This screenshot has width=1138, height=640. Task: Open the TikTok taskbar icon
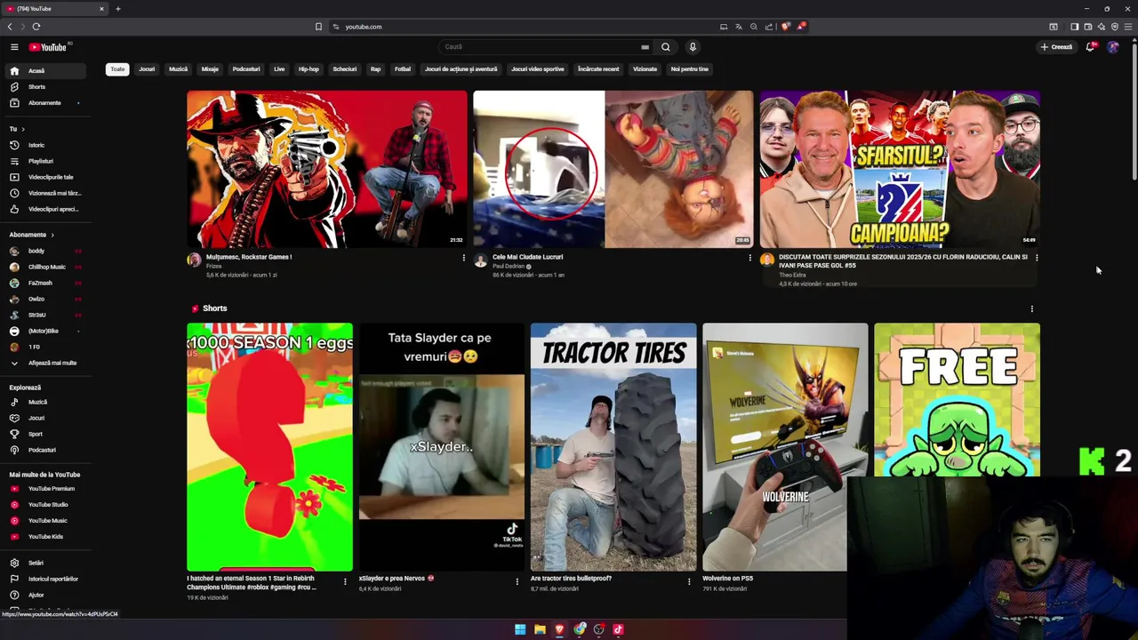point(618,629)
